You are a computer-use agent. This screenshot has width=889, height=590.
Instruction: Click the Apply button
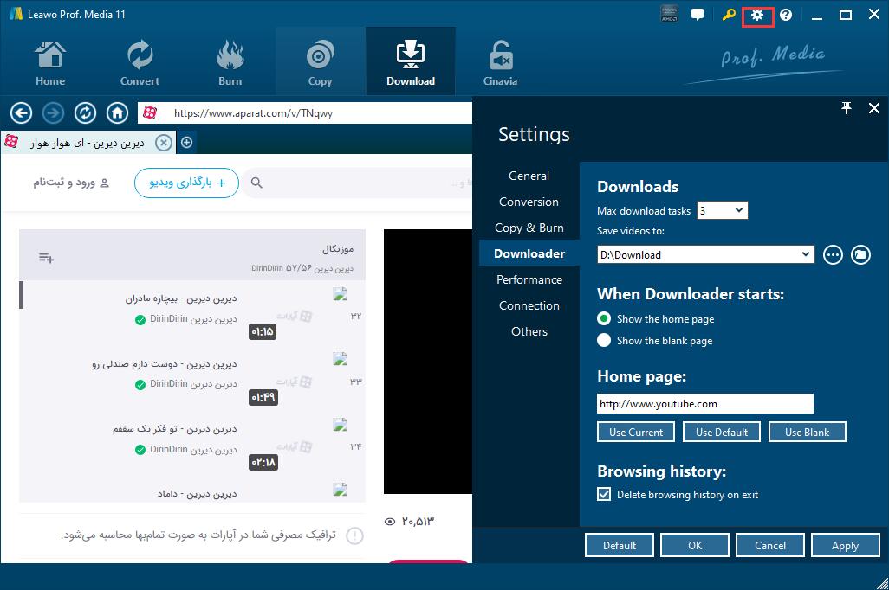pyautogui.click(x=844, y=545)
